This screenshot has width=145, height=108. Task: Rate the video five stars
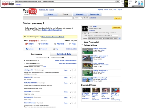[x=38, y=41]
